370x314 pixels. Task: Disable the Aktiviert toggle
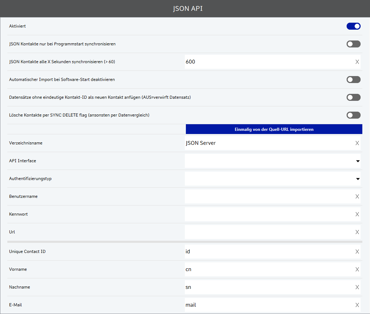353,26
